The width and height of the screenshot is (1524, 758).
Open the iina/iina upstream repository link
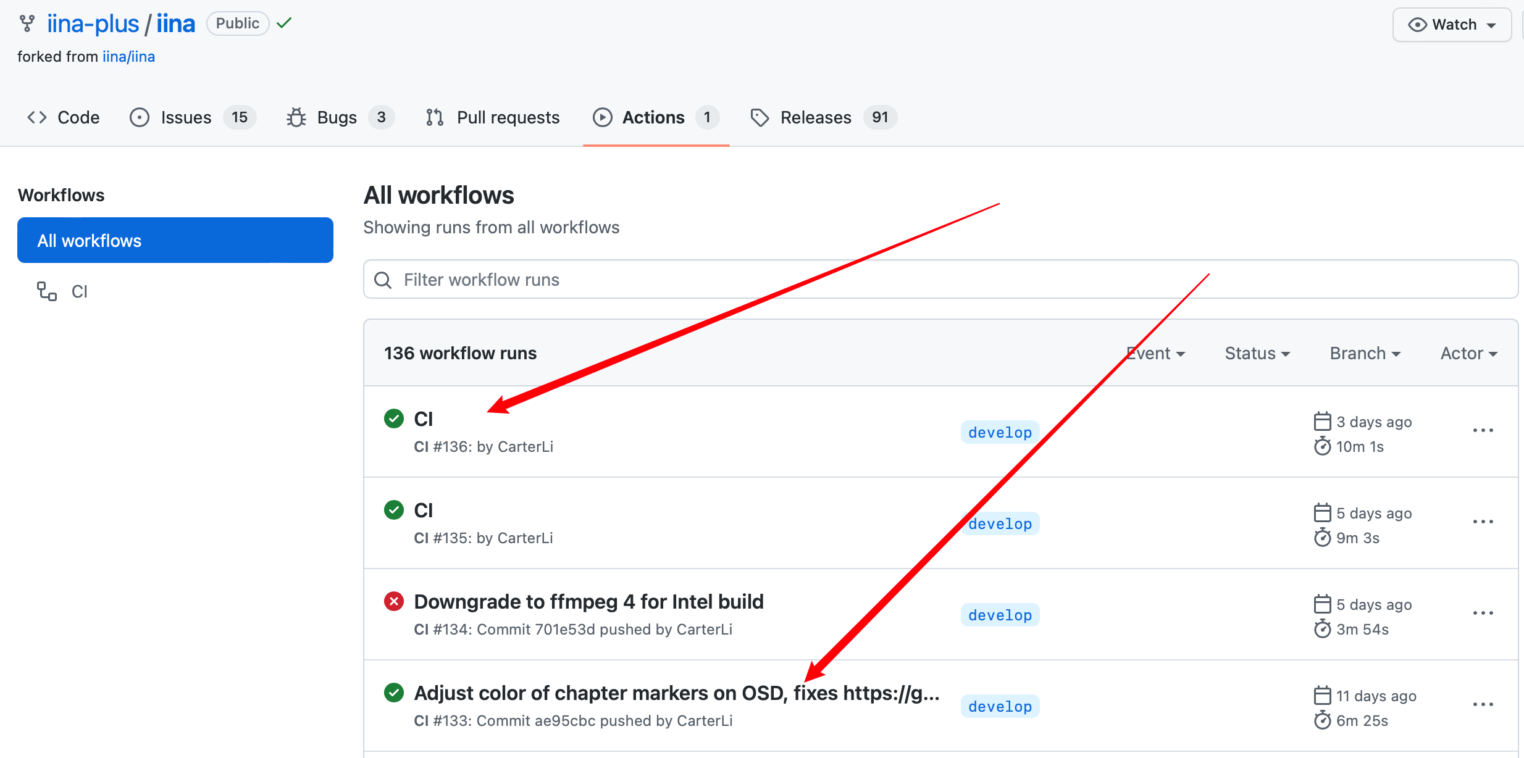[128, 57]
